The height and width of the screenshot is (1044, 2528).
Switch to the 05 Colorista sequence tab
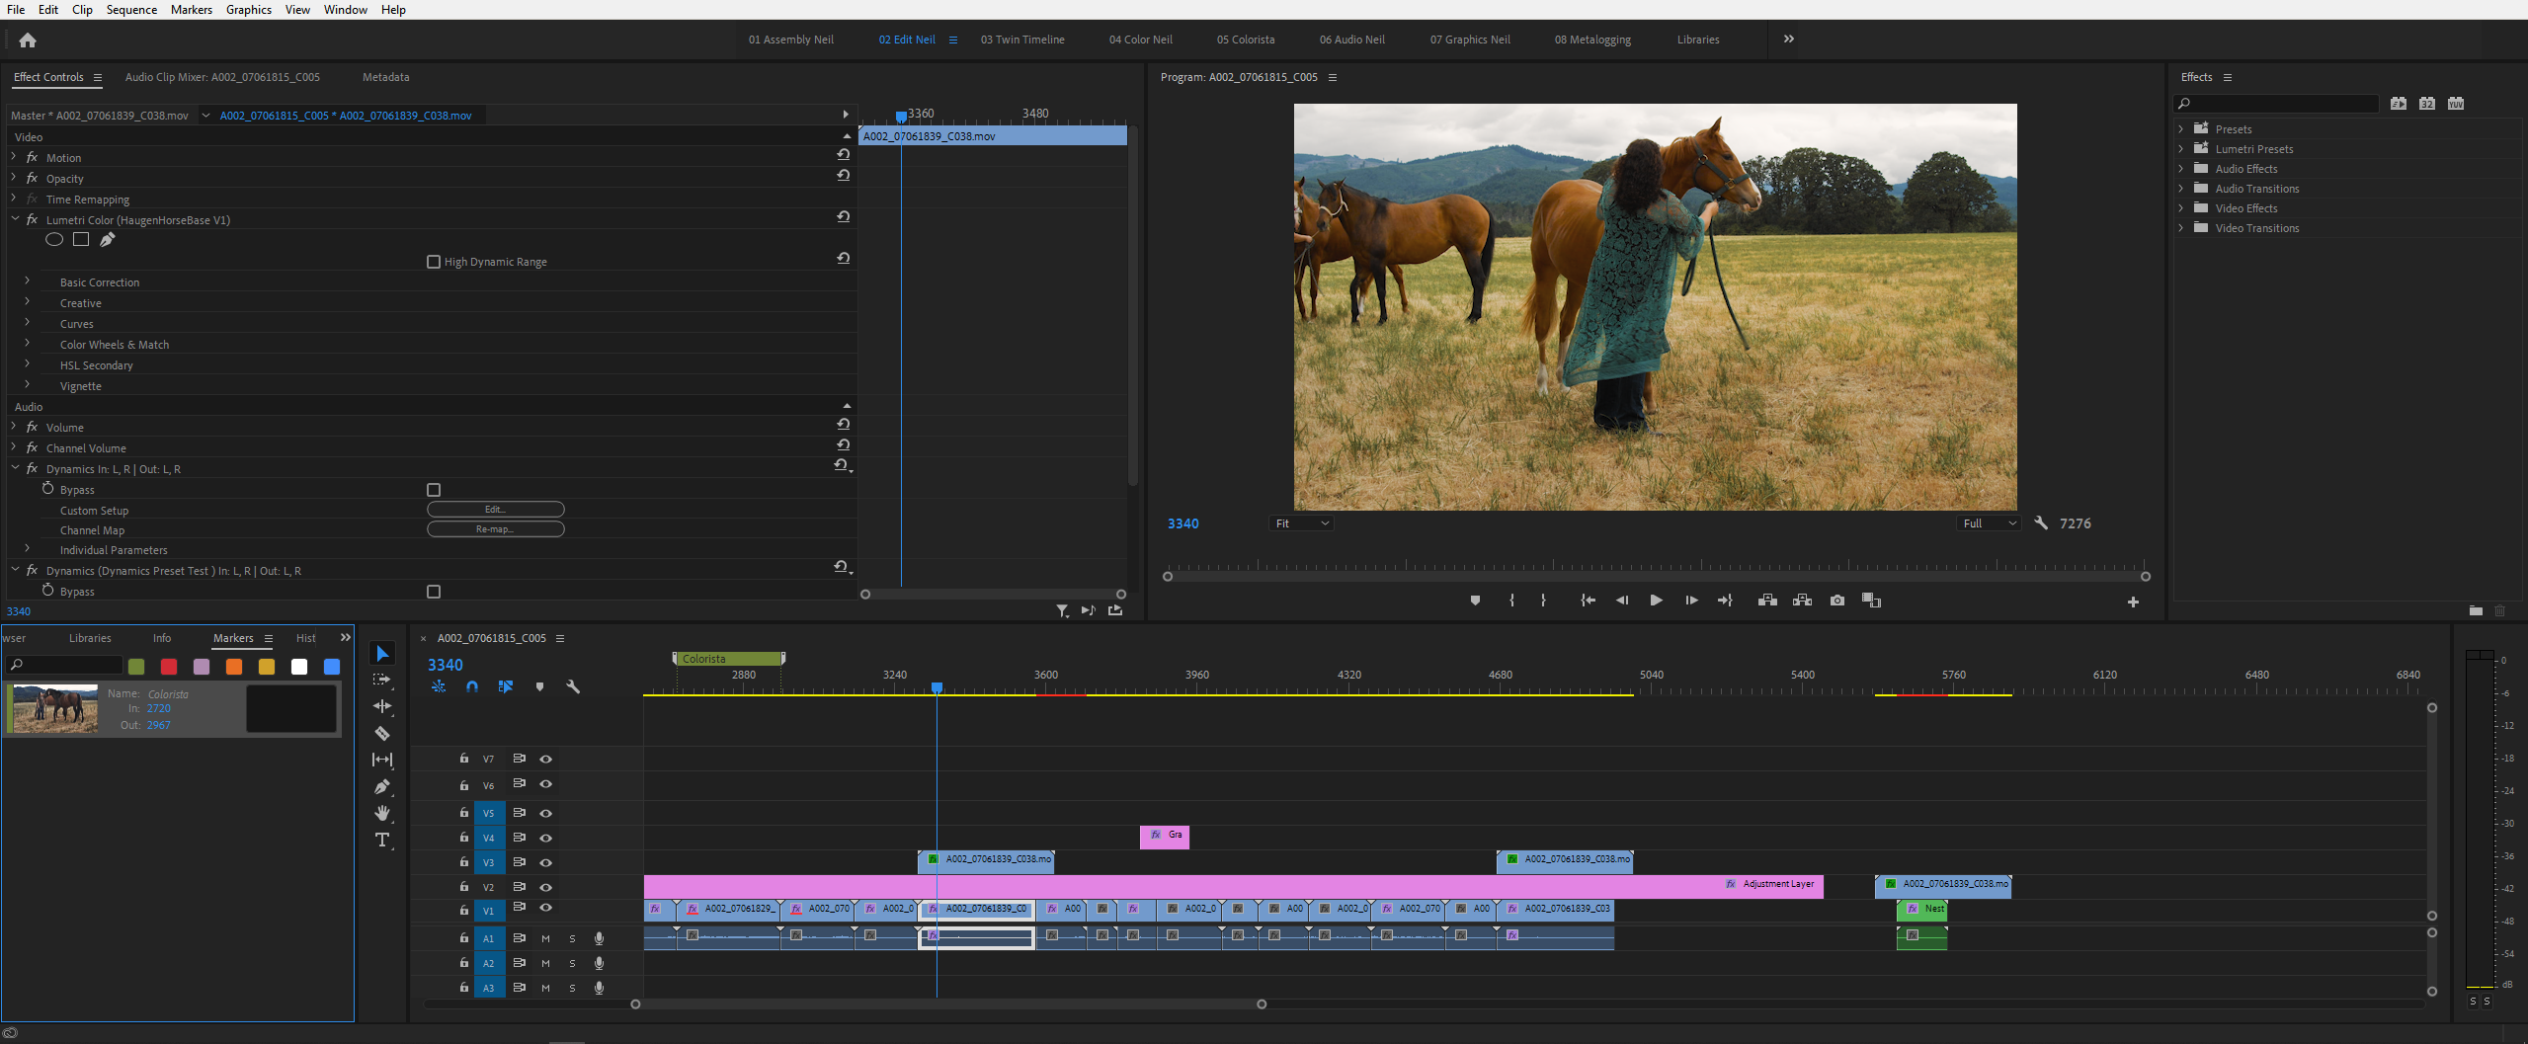coord(1246,39)
